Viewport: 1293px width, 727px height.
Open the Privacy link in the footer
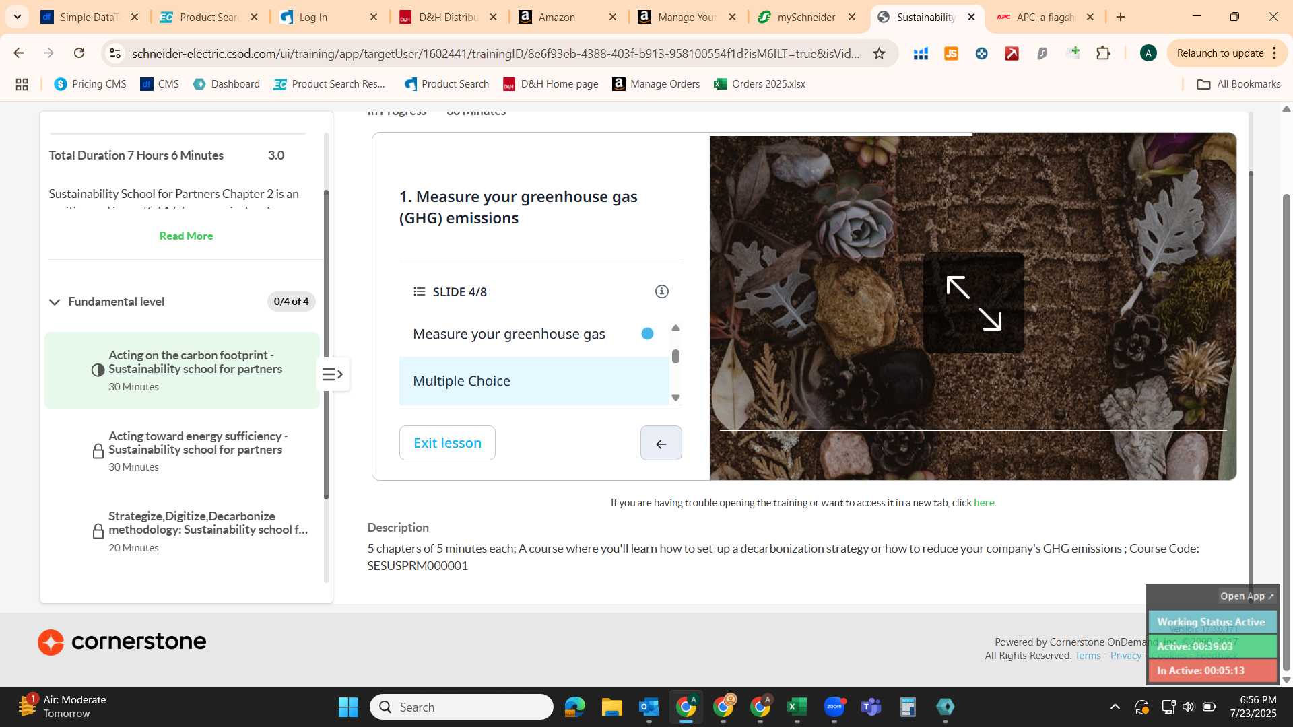coord(1125,656)
